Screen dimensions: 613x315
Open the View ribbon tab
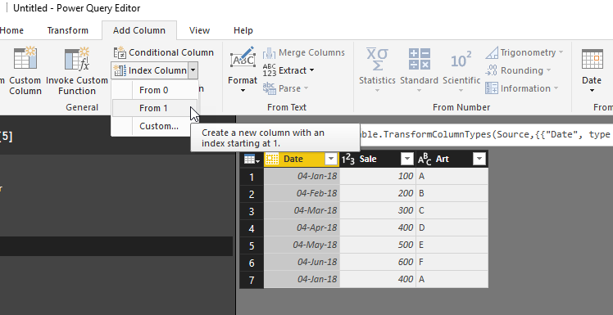coord(199,30)
